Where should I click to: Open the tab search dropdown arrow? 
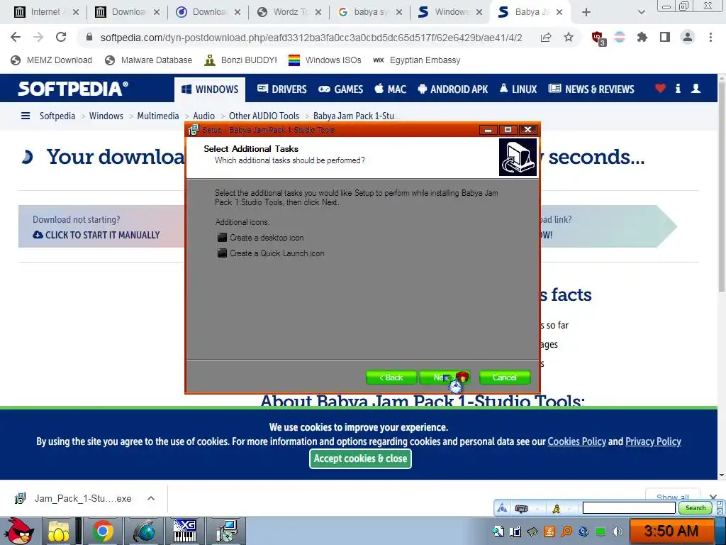(641, 12)
